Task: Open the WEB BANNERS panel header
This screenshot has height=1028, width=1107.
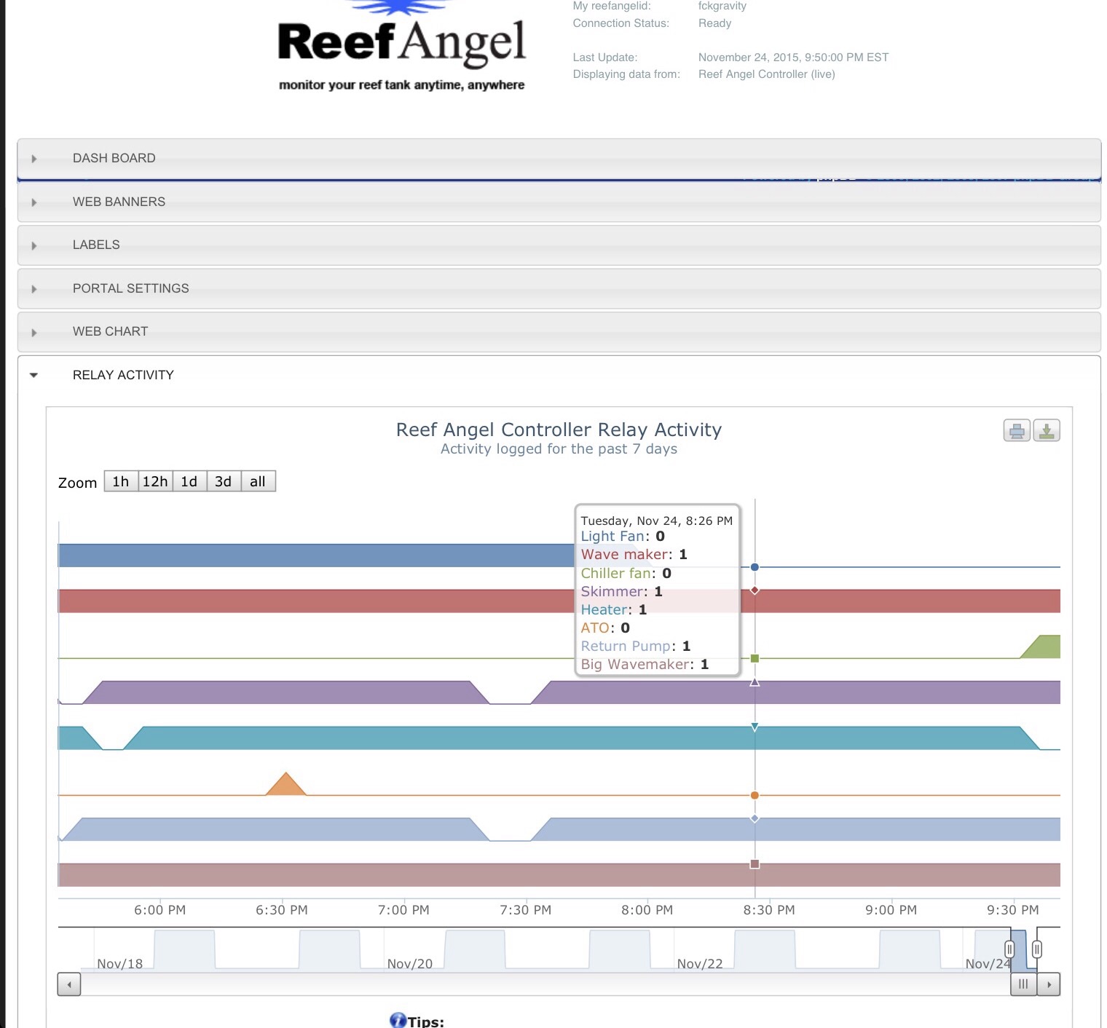Action: coord(559,202)
